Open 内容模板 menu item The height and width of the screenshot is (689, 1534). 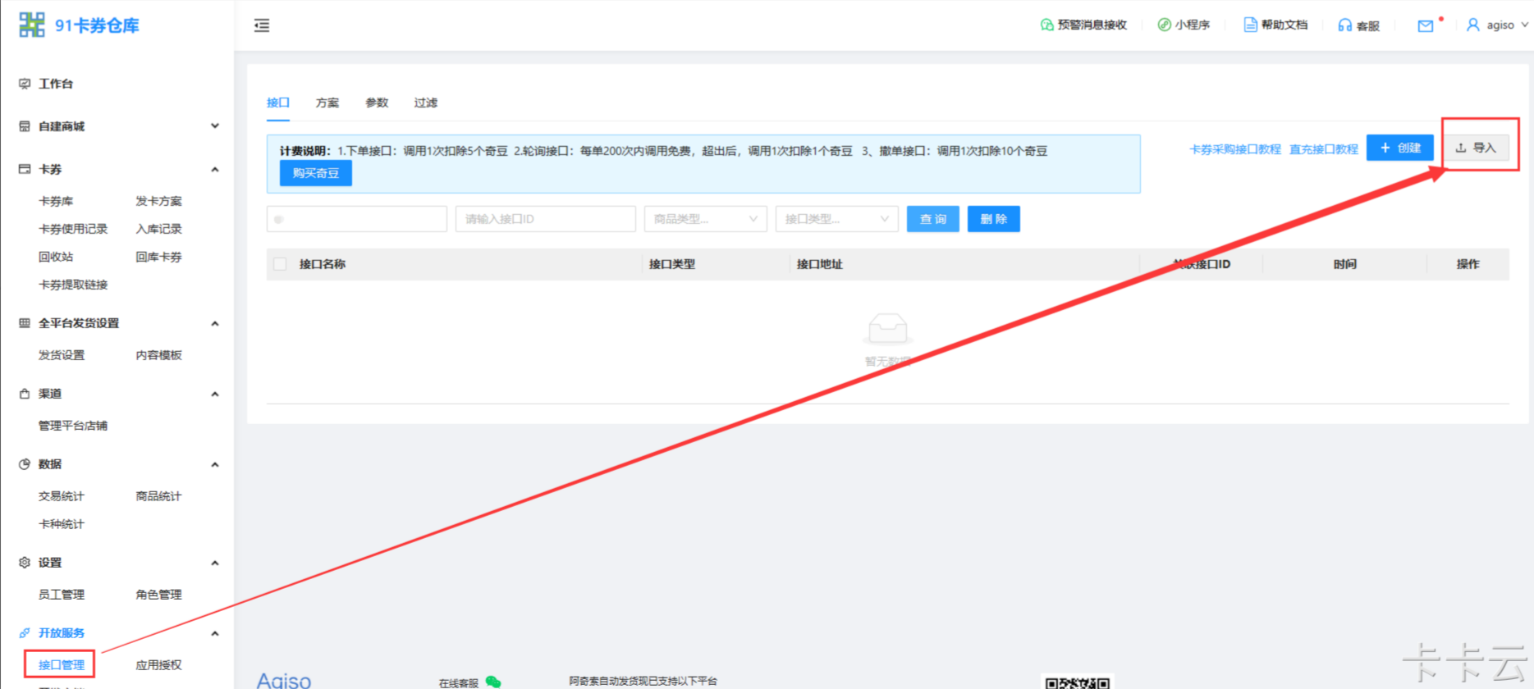[159, 355]
